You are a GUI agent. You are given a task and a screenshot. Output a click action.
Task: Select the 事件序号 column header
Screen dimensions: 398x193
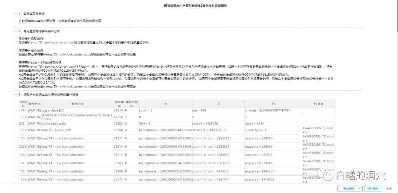pyautogui.click(x=119, y=104)
